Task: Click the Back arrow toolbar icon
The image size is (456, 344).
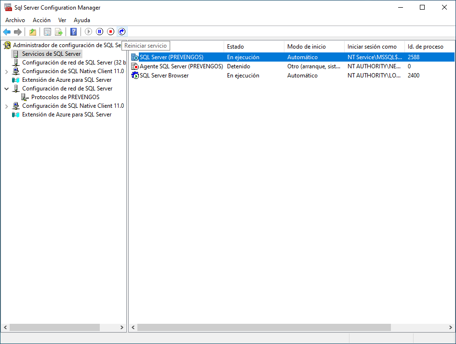Action: 7,32
